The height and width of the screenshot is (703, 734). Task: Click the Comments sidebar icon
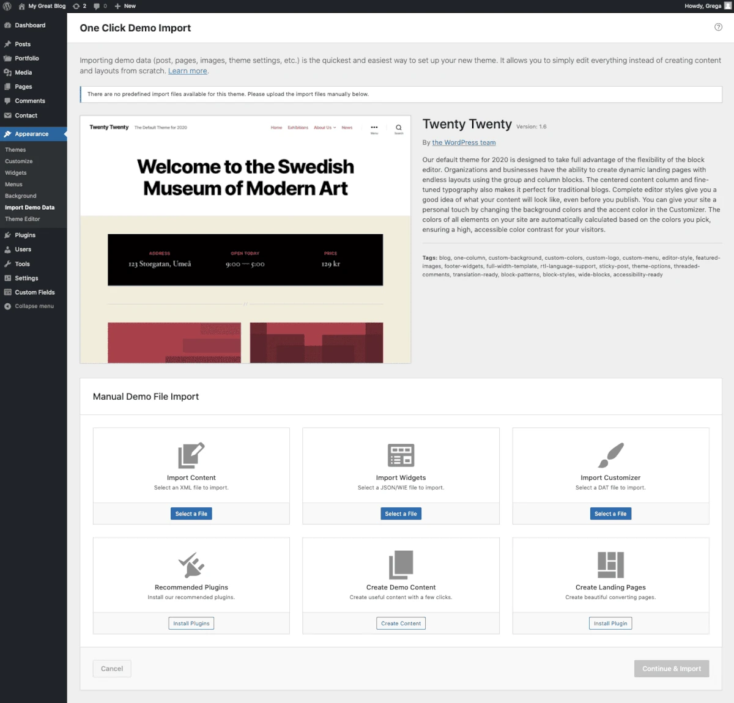pos(8,101)
